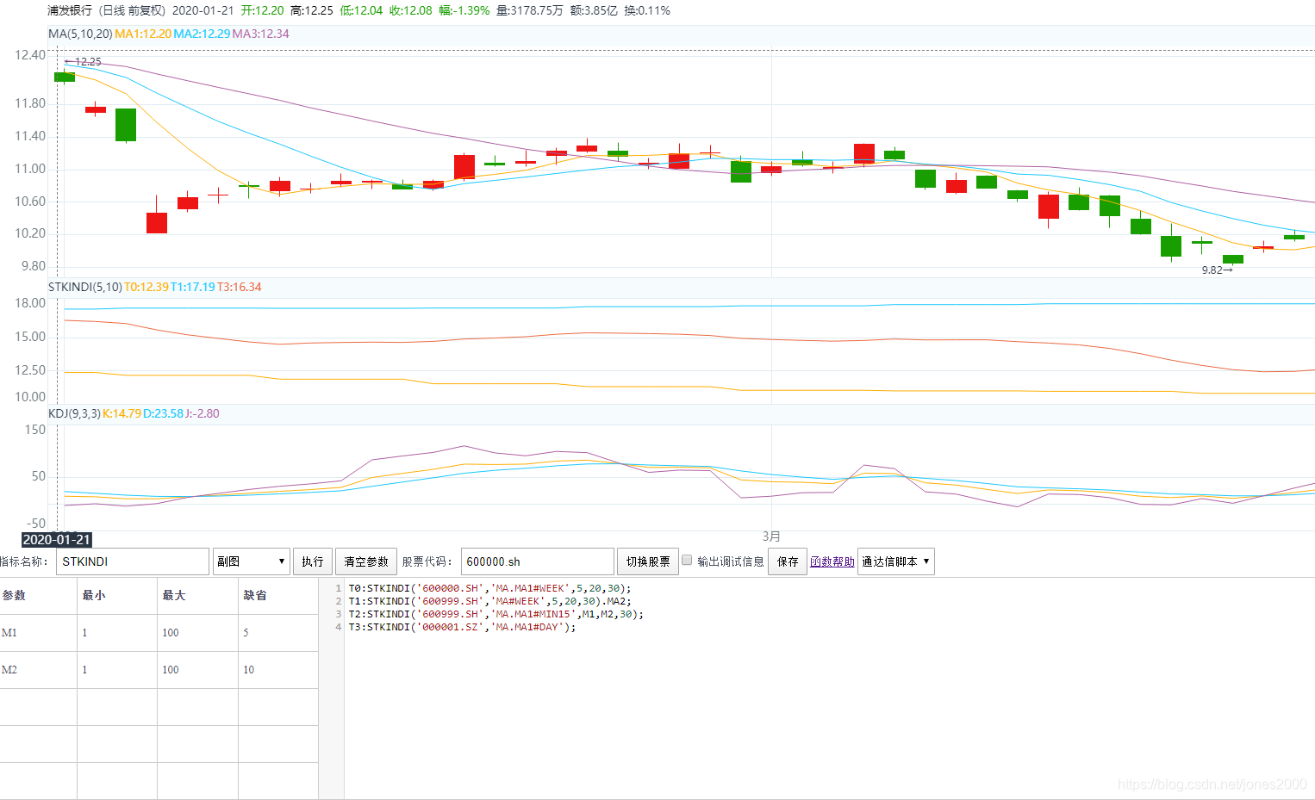Click the T3:16.34 legend value

pos(240,287)
